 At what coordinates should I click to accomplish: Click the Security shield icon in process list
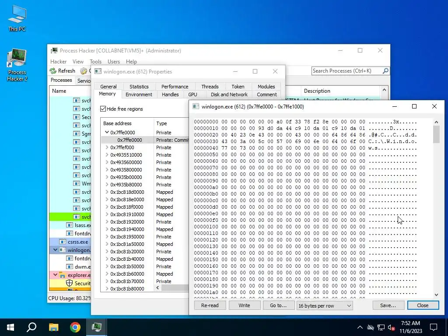70,283
